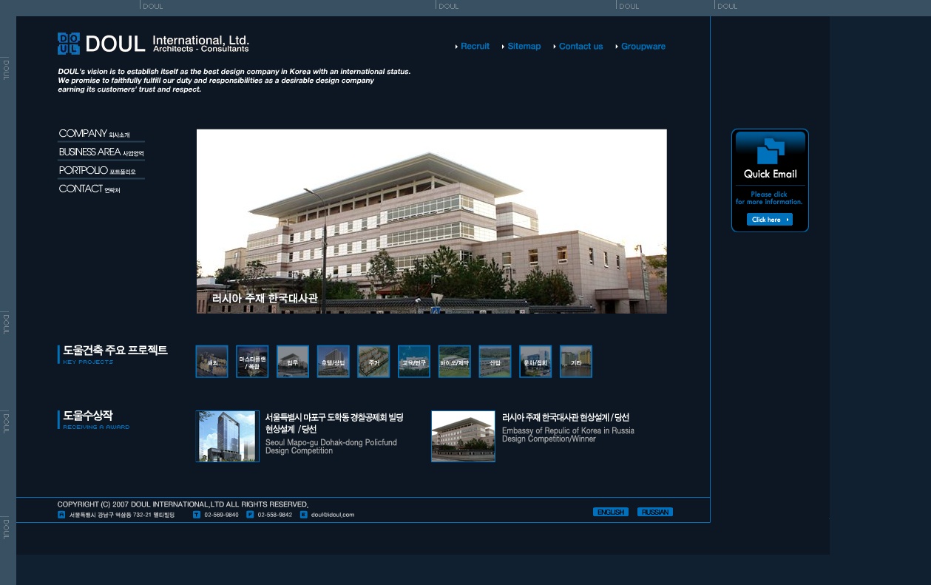This screenshot has height=585, width=931.
Task: Go to Contact us page
Action: (581, 46)
